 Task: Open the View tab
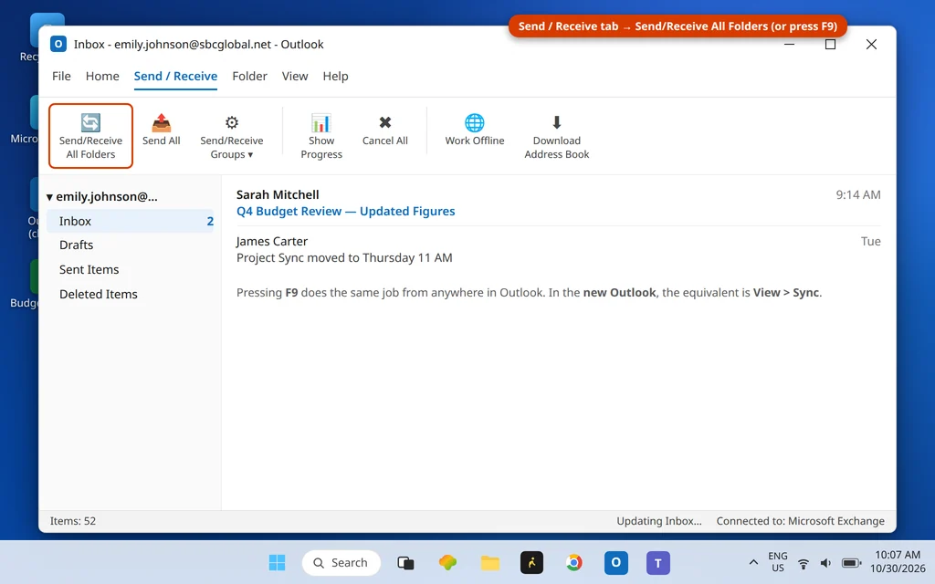[295, 77]
